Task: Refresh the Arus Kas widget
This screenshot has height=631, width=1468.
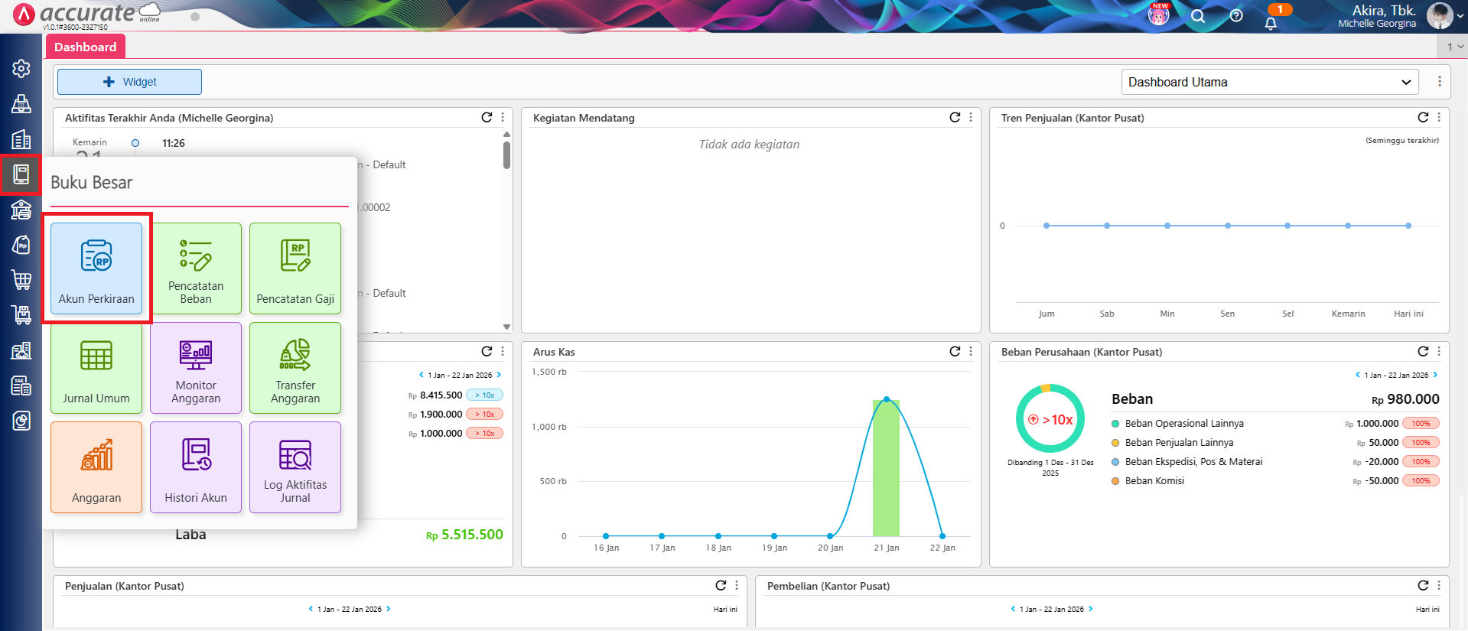Action: [955, 351]
